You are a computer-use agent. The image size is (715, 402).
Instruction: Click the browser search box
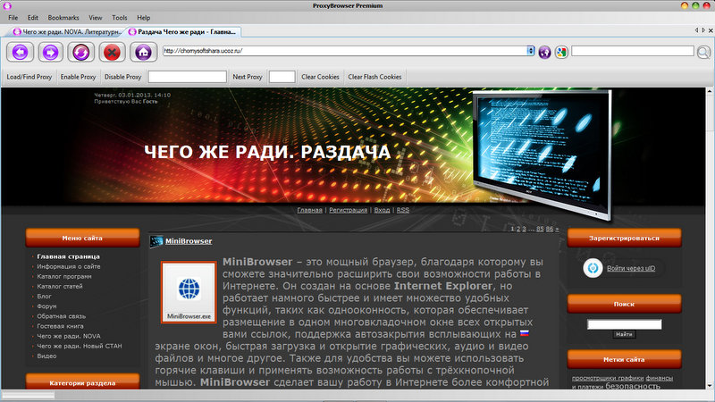click(x=633, y=51)
